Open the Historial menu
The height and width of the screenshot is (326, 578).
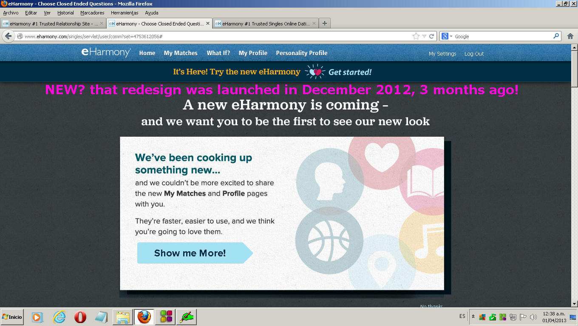[x=65, y=13]
